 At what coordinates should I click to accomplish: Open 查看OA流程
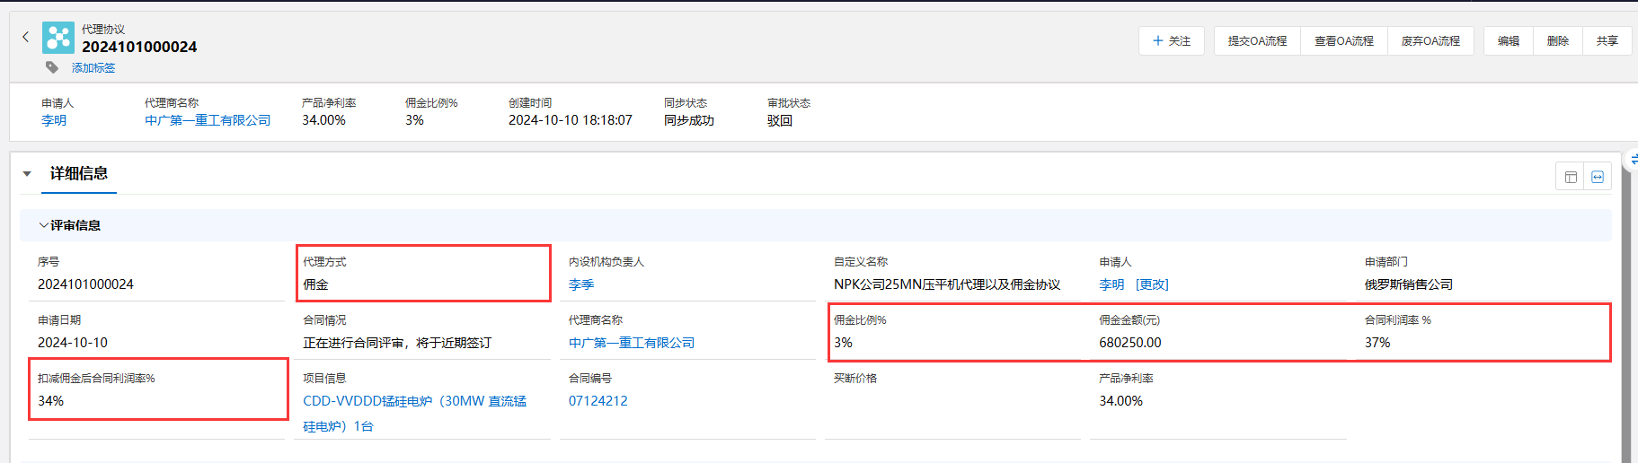tap(1343, 41)
